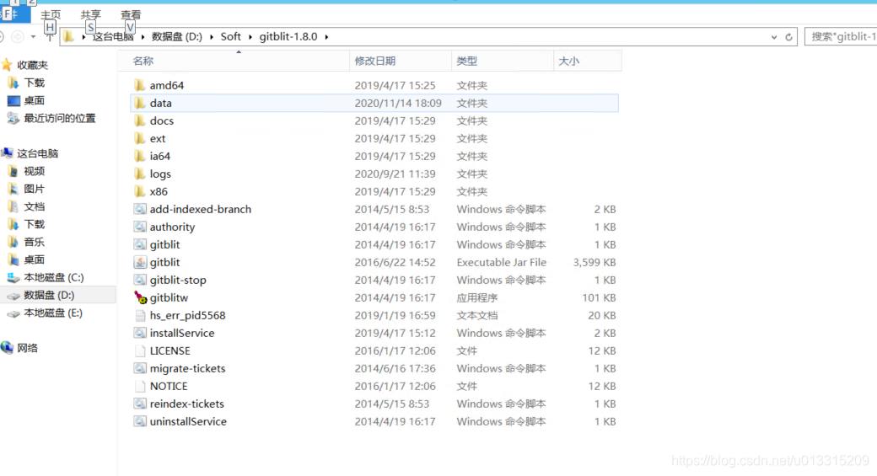Click the date 2020/11/14 18:09
Image resolution: width=877 pixels, height=476 pixels.
pyautogui.click(x=398, y=103)
